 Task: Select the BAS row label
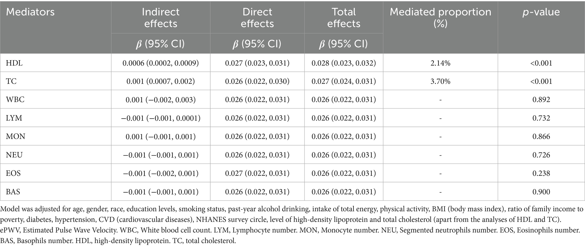coord(13,192)
